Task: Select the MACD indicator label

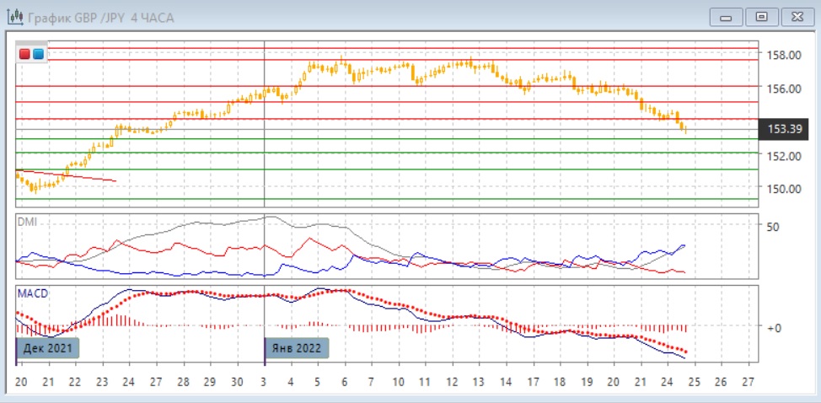Action: [32, 293]
